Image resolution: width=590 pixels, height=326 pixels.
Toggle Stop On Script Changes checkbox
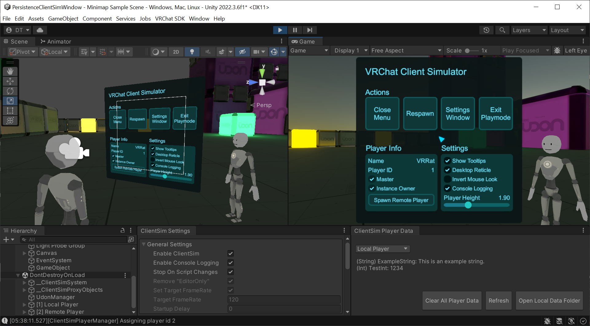click(230, 272)
